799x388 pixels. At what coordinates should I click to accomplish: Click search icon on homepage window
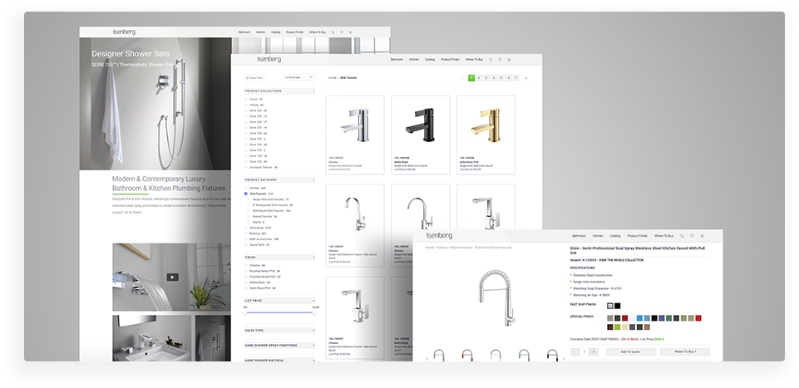pos(333,32)
